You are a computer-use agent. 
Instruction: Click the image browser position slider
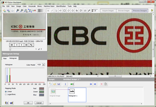10,49
